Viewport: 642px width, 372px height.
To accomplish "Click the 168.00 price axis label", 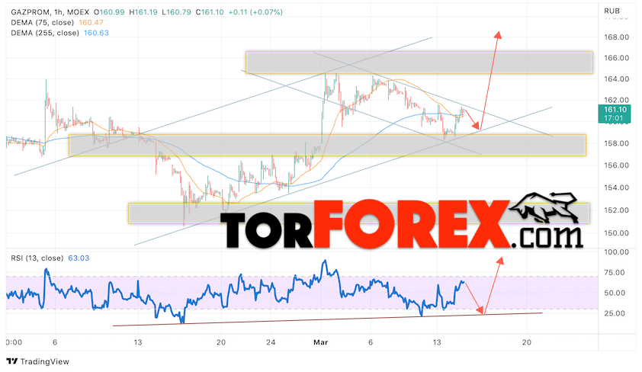I will click(616, 37).
